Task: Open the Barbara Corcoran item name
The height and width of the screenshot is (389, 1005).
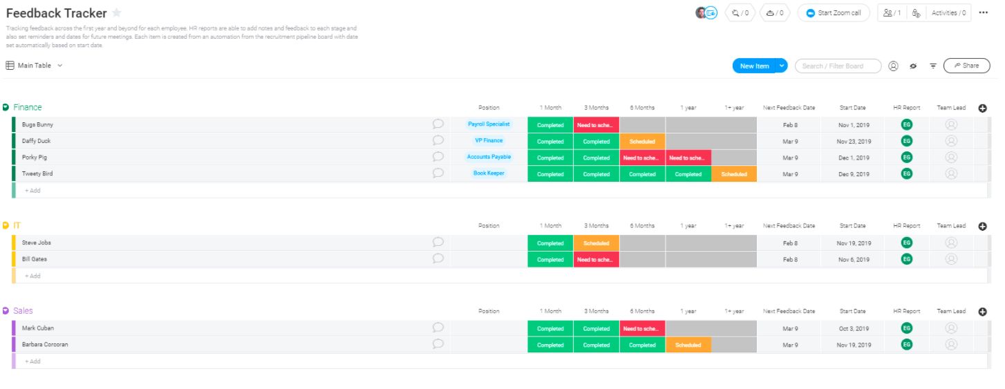Action: click(x=45, y=344)
